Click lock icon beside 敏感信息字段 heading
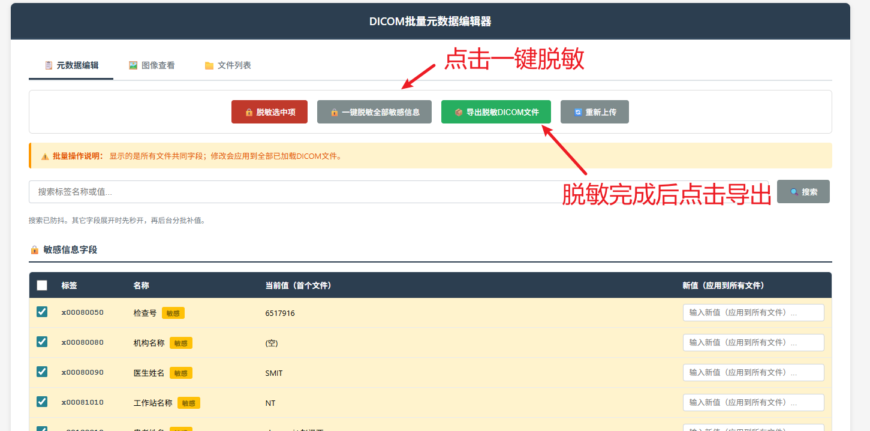The image size is (870, 431). [34, 249]
